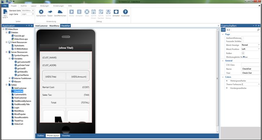The height and width of the screenshot is (140, 262).
Task: Switch to the MainMenu document tab
Action: [x=54, y=26]
